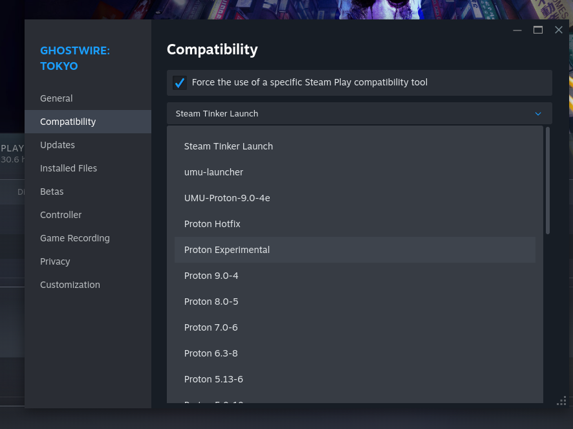Open Controller settings

coord(88,215)
